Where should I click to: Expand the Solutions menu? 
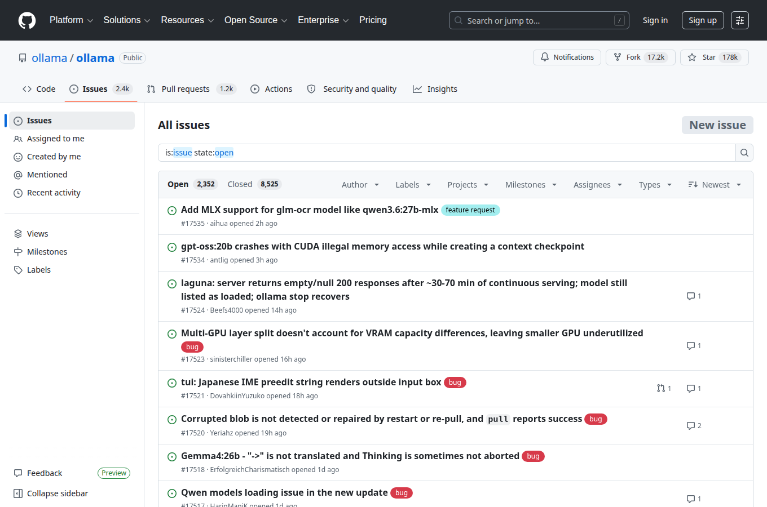127,20
